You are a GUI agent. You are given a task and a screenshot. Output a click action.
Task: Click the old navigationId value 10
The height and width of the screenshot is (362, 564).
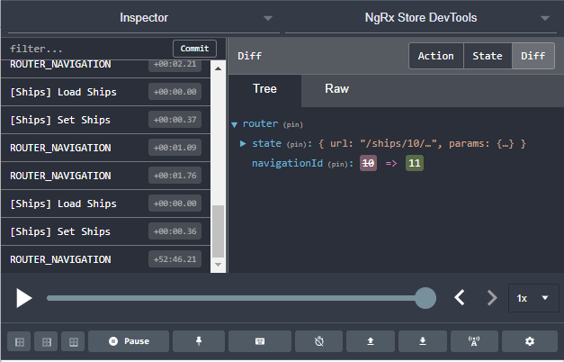pos(368,164)
